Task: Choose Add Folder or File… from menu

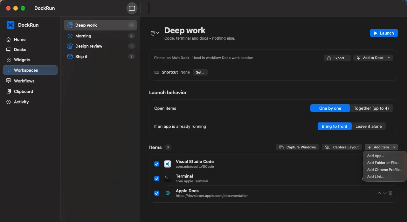Action: point(384,163)
